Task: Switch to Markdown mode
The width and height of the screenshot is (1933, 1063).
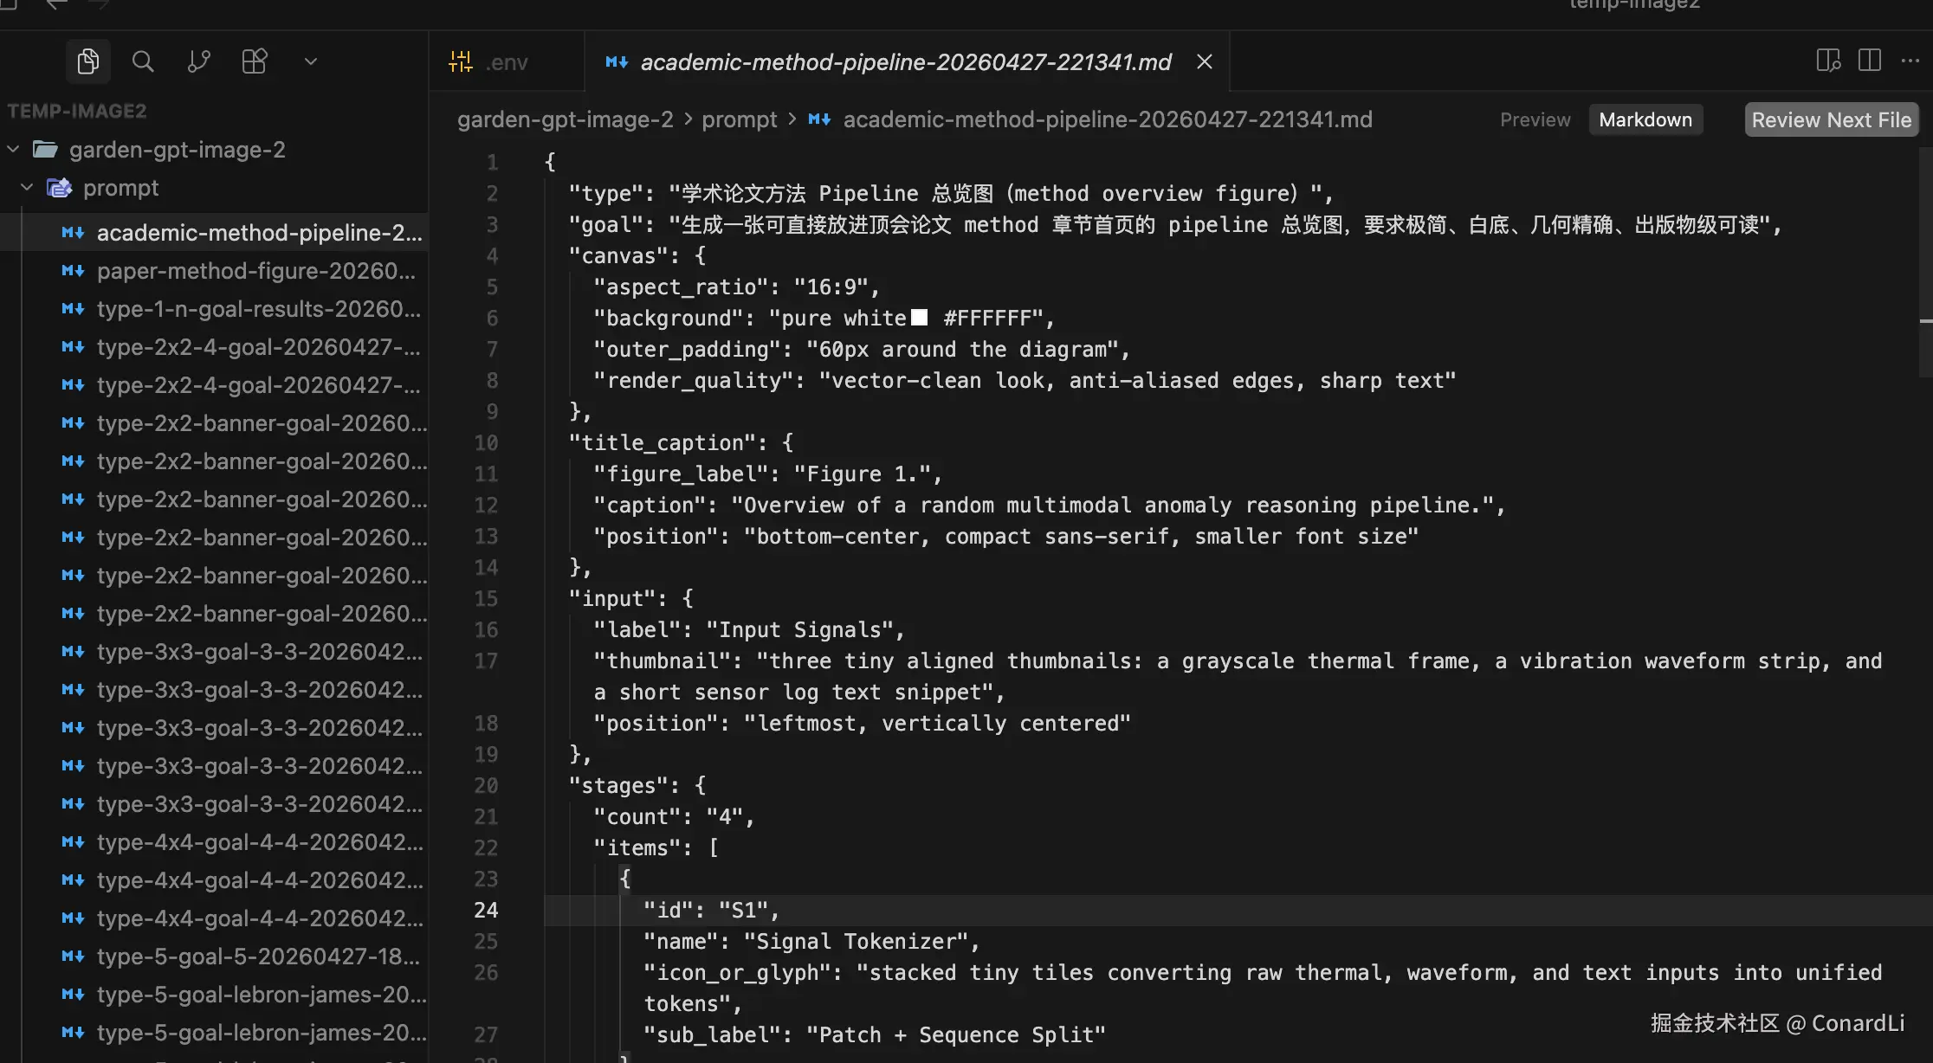Action: pyautogui.click(x=1645, y=119)
